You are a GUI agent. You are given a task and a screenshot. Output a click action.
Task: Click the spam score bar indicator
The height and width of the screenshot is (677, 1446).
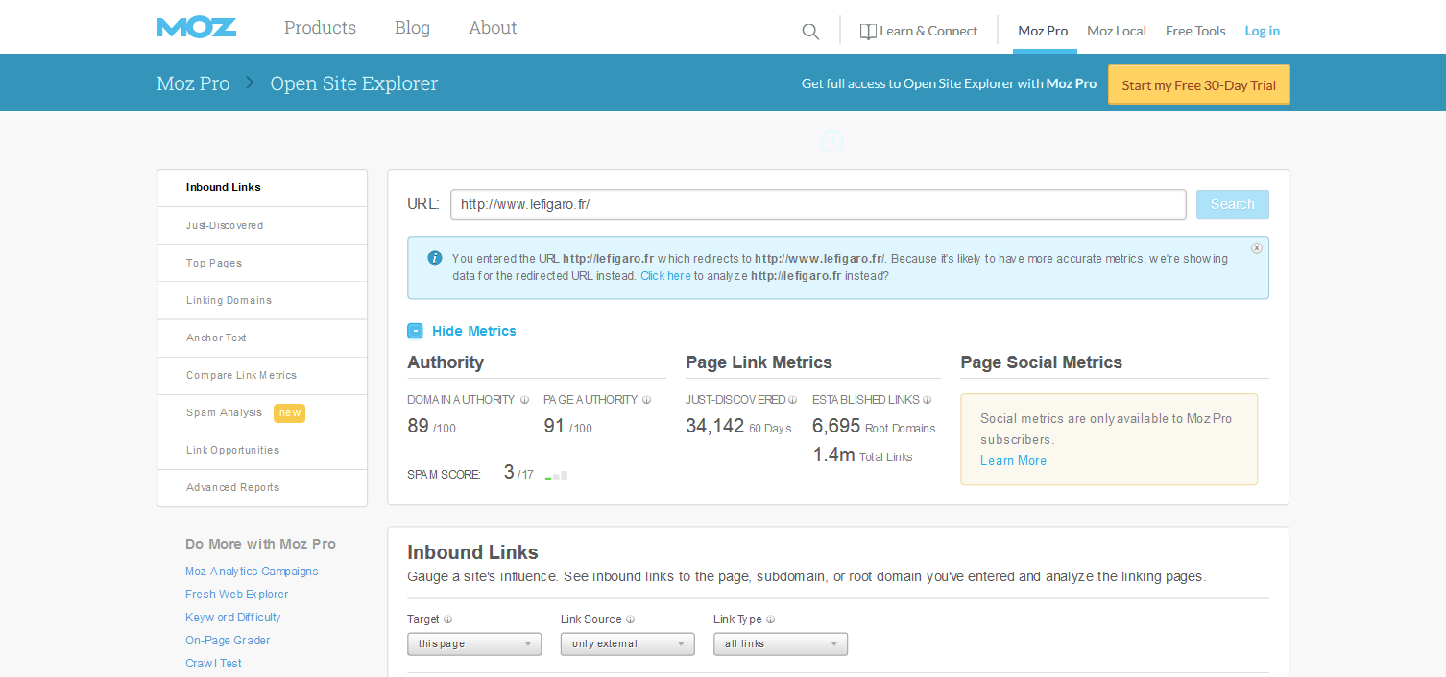tap(556, 475)
